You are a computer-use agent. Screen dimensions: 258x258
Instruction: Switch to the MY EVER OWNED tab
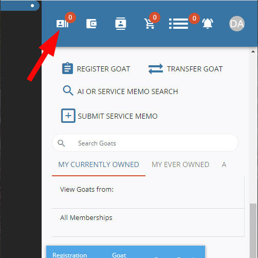pyautogui.click(x=180, y=164)
